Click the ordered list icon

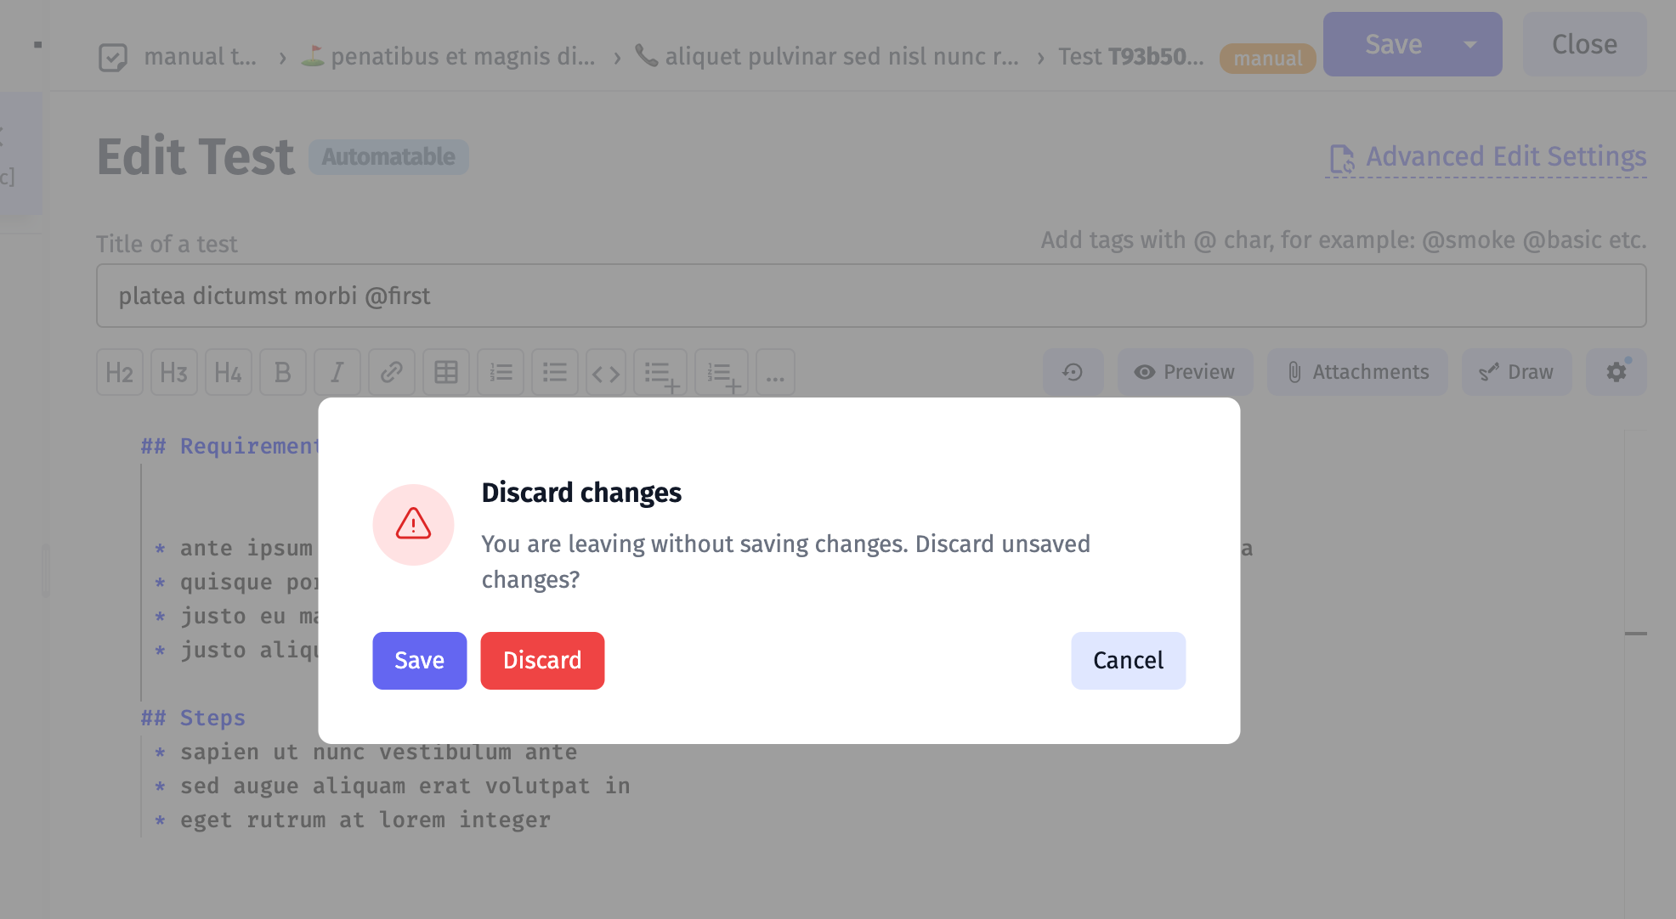500,371
